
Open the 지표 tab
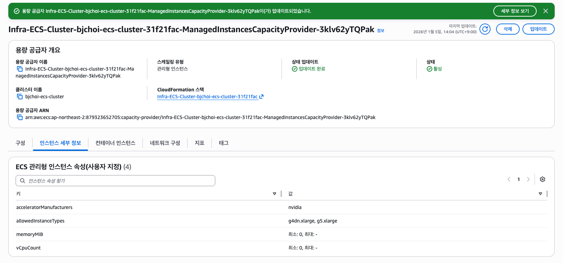click(200, 143)
